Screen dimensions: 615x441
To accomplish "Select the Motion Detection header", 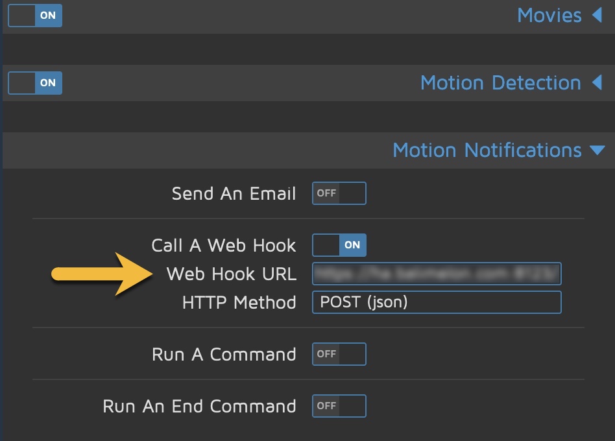I will 500,82.
